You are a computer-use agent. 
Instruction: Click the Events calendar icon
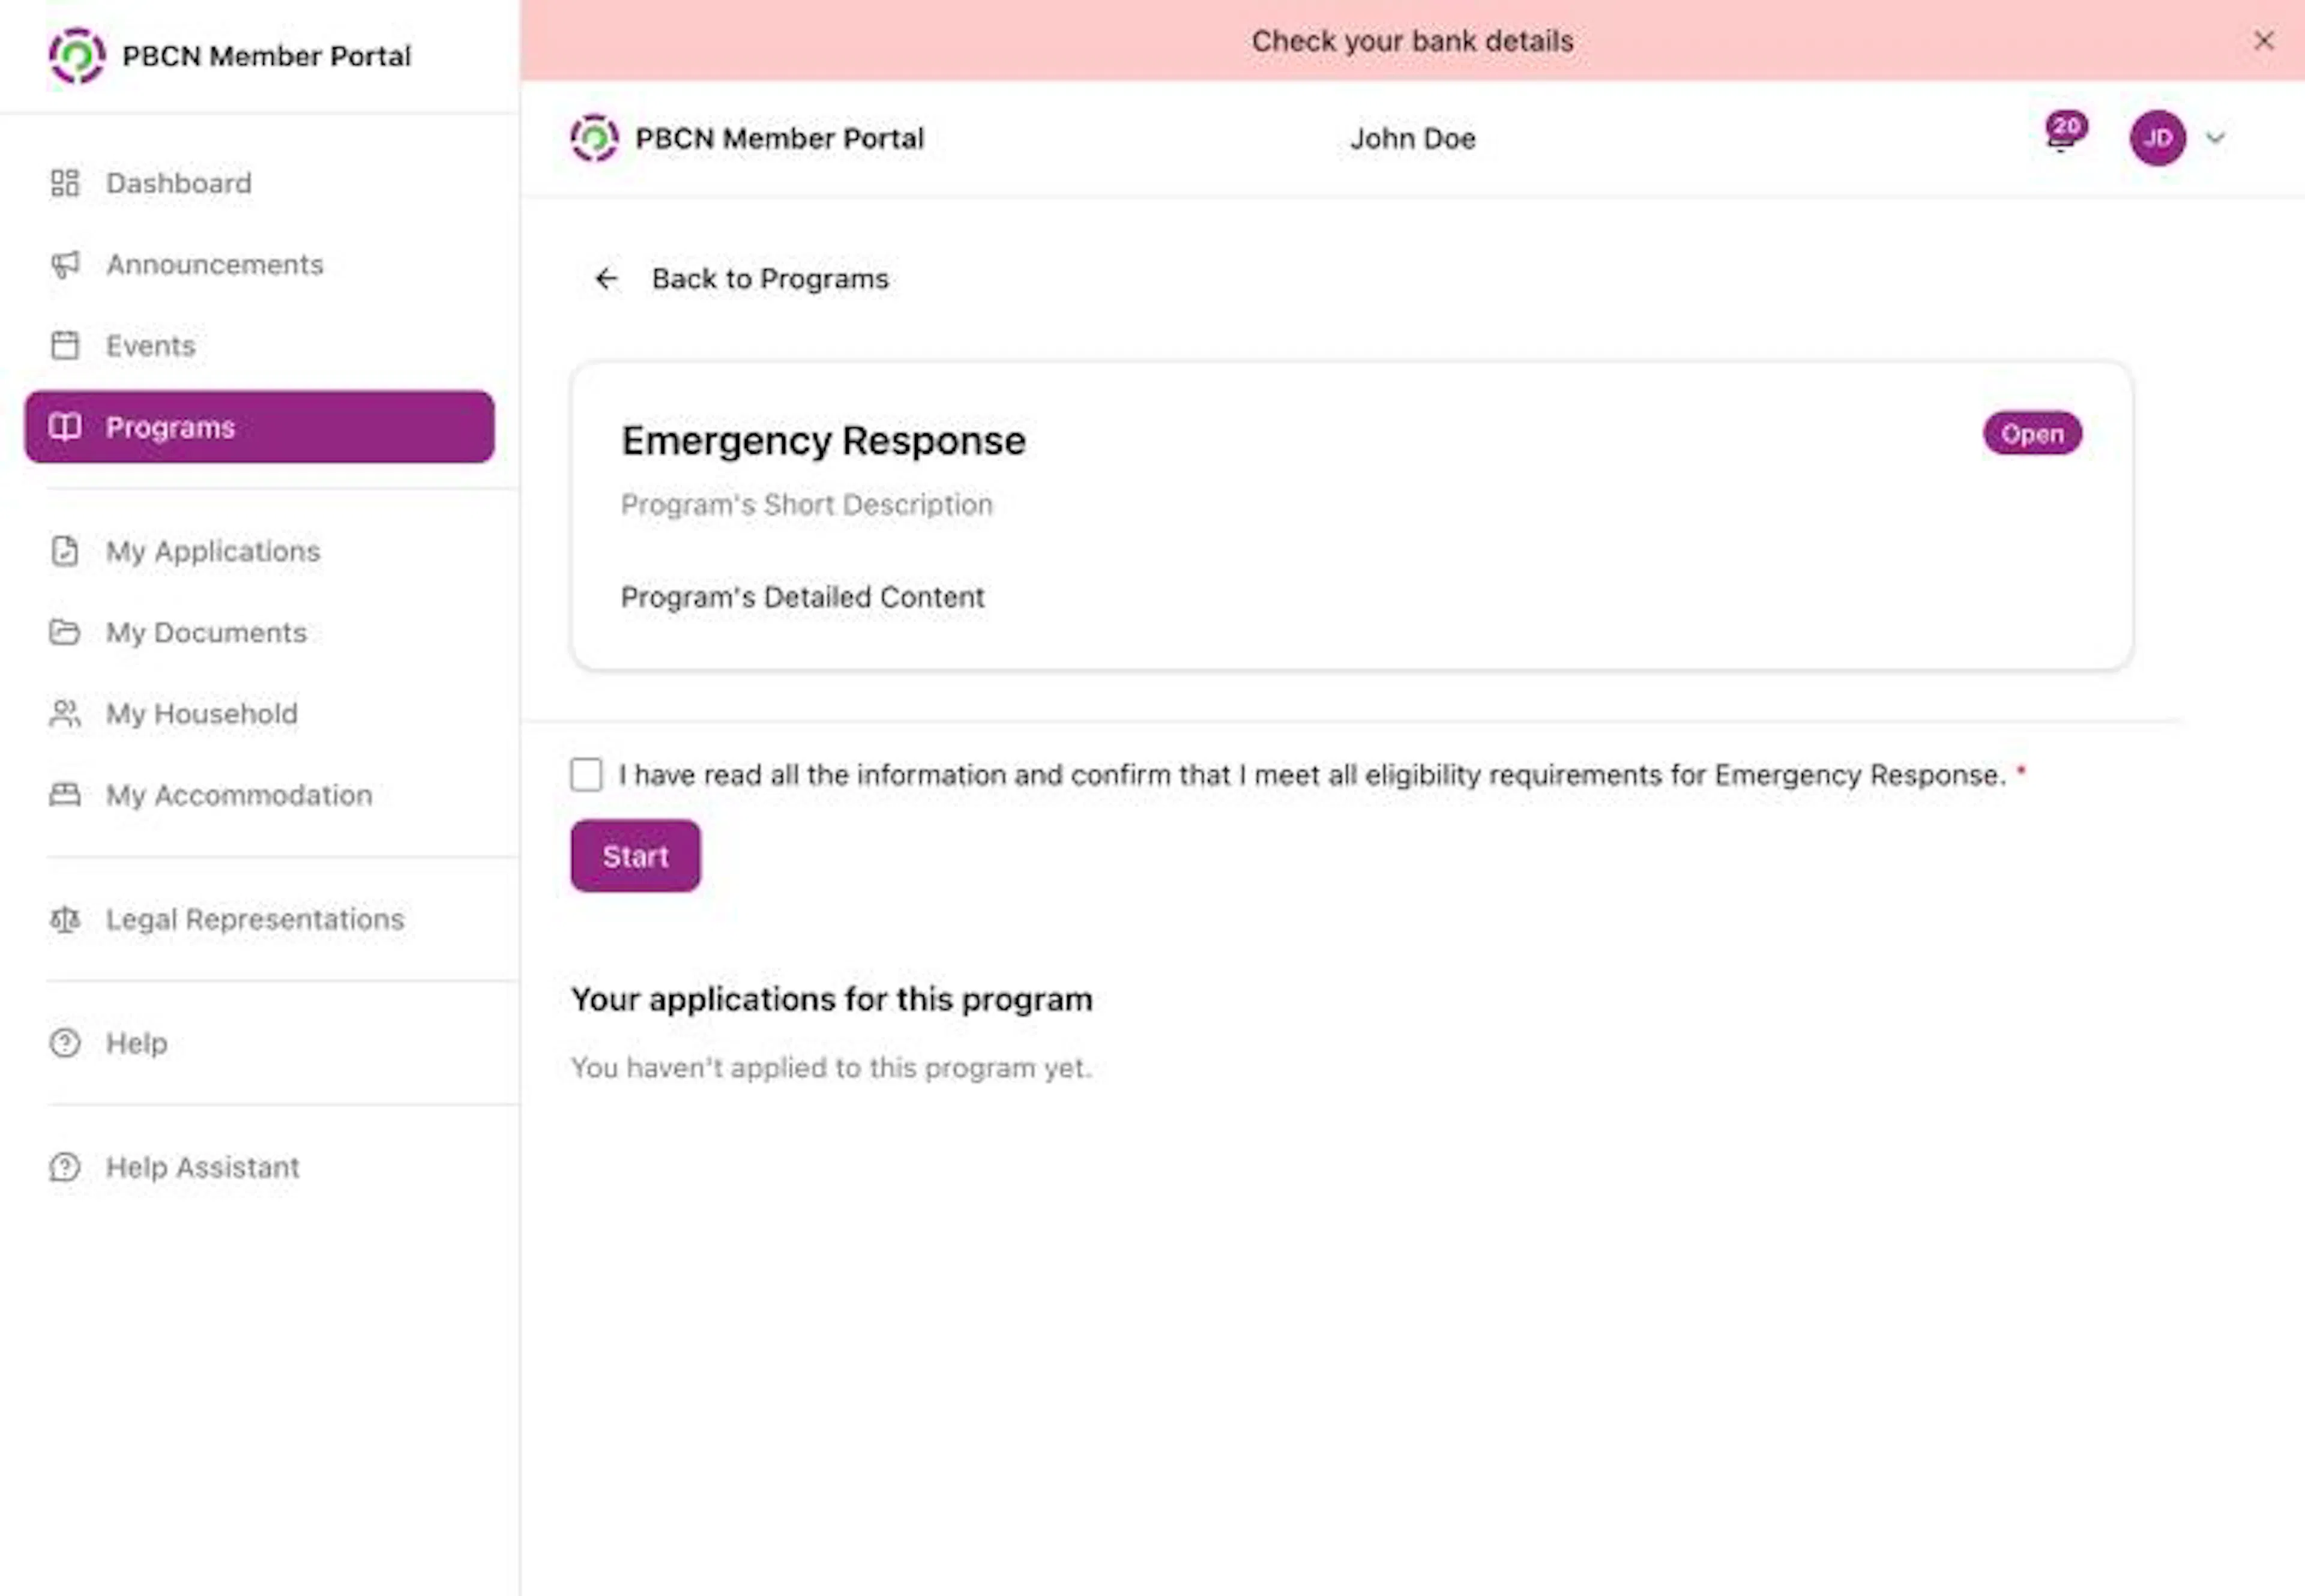[65, 345]
